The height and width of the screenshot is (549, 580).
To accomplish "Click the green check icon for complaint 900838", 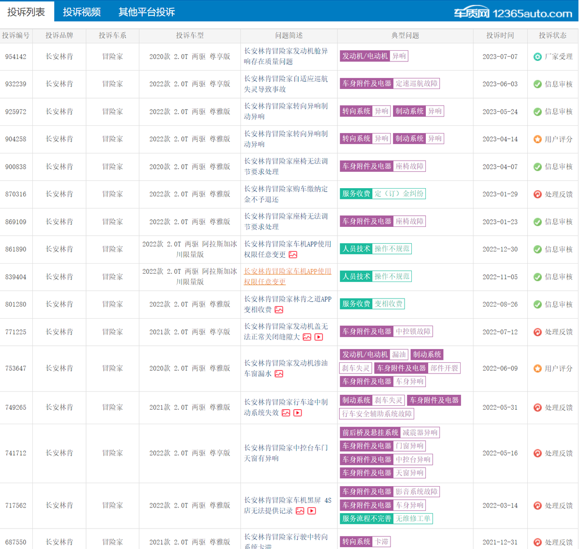I will click(x=537, y=167).
